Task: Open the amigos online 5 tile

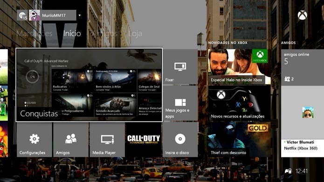Action: 303,67
